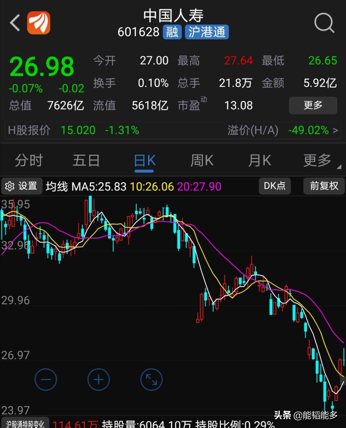Open the search magnifier icon

[x=324, y=23]
